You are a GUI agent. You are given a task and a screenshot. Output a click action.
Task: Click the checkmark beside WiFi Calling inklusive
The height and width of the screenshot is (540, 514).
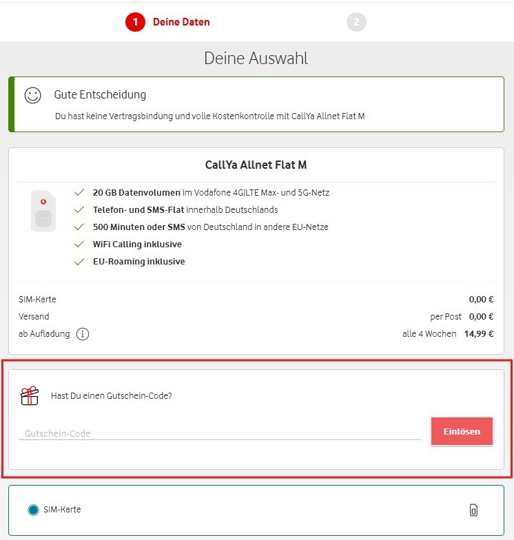(x=79, y=244)
